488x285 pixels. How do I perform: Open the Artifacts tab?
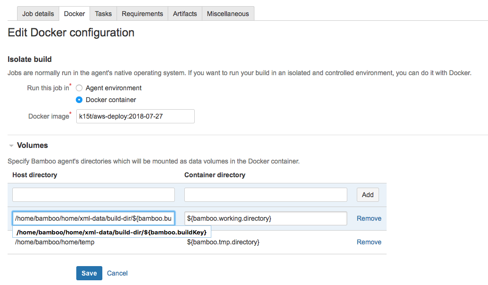(x=185, y=14)
